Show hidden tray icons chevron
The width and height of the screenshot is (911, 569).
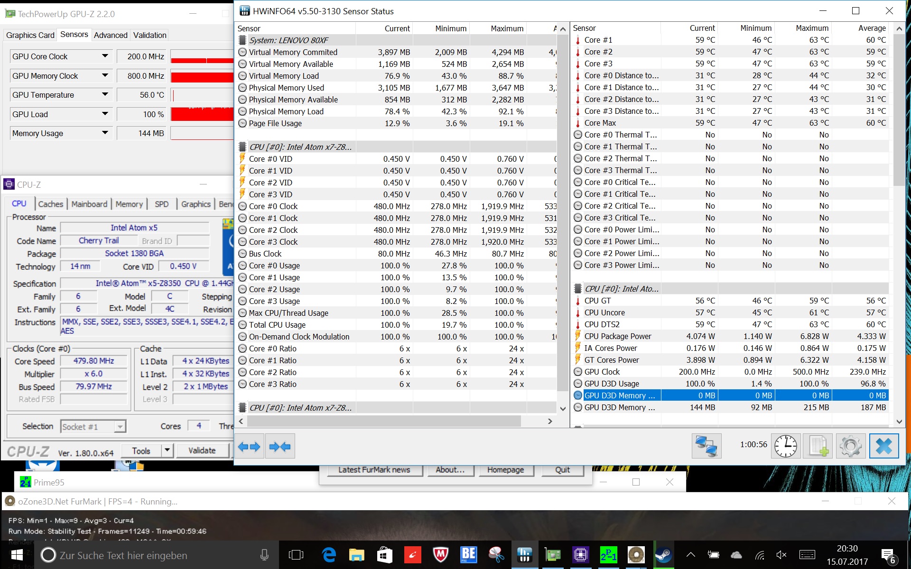[x=691, y=555]
